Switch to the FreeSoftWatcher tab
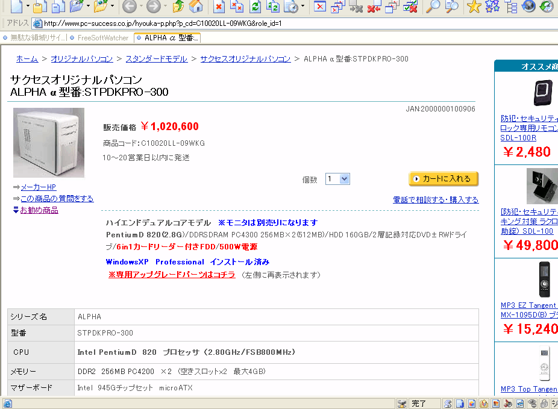The height and width of the screenshot is (409, 558). [102, 38]
